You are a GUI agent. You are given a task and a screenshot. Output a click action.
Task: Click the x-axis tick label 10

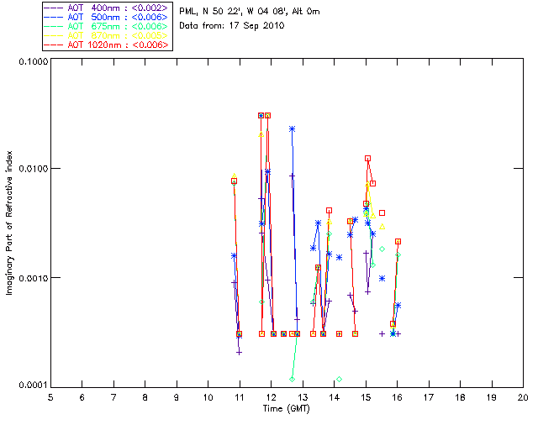pyautogui.click(x=208, y=397)
